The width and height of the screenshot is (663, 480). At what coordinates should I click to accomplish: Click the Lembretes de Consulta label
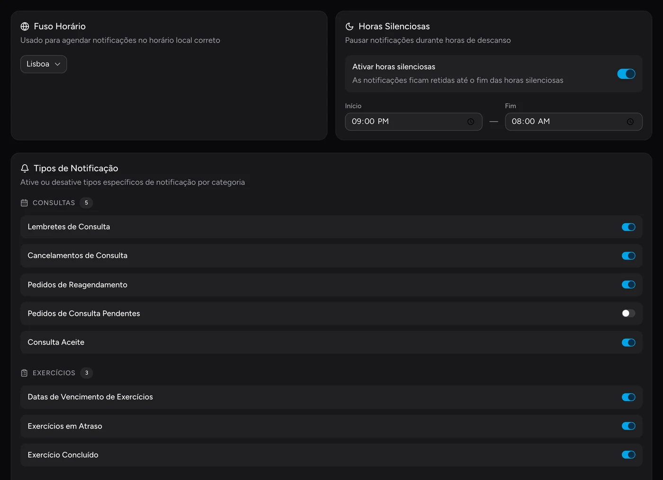[69, 227]
